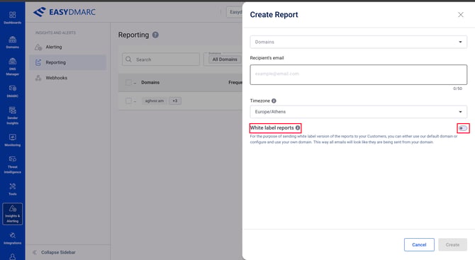
Task: Open Threat Intelligence in the sidebar
Action: click(13, 164)
